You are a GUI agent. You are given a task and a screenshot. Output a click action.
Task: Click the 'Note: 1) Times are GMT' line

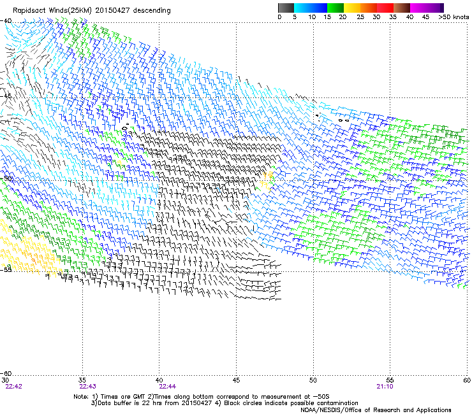pos(201,397)
